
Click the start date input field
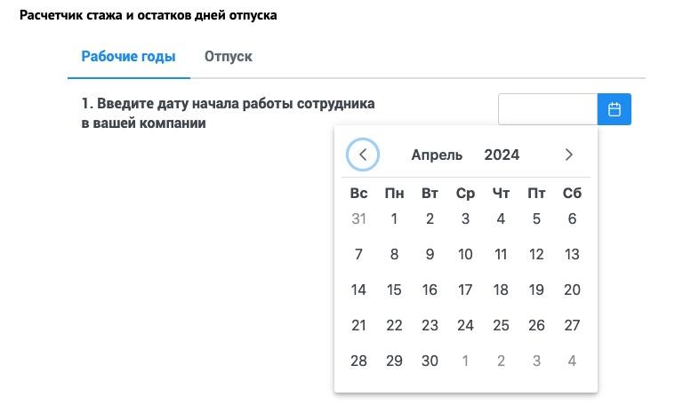pos(548,109)
